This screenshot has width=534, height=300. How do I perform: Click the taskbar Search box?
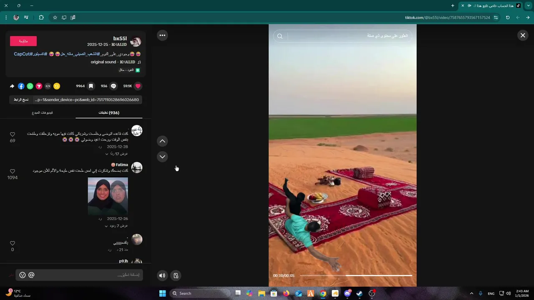(201, 293)
